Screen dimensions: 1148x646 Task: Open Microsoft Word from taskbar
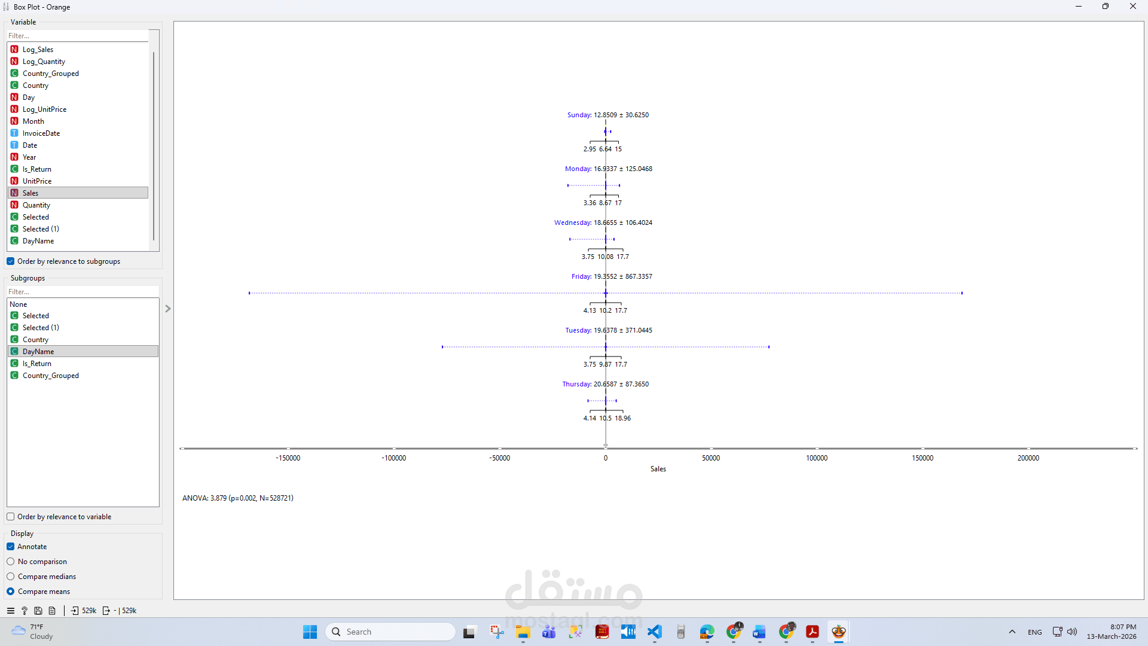click(759, 632)
